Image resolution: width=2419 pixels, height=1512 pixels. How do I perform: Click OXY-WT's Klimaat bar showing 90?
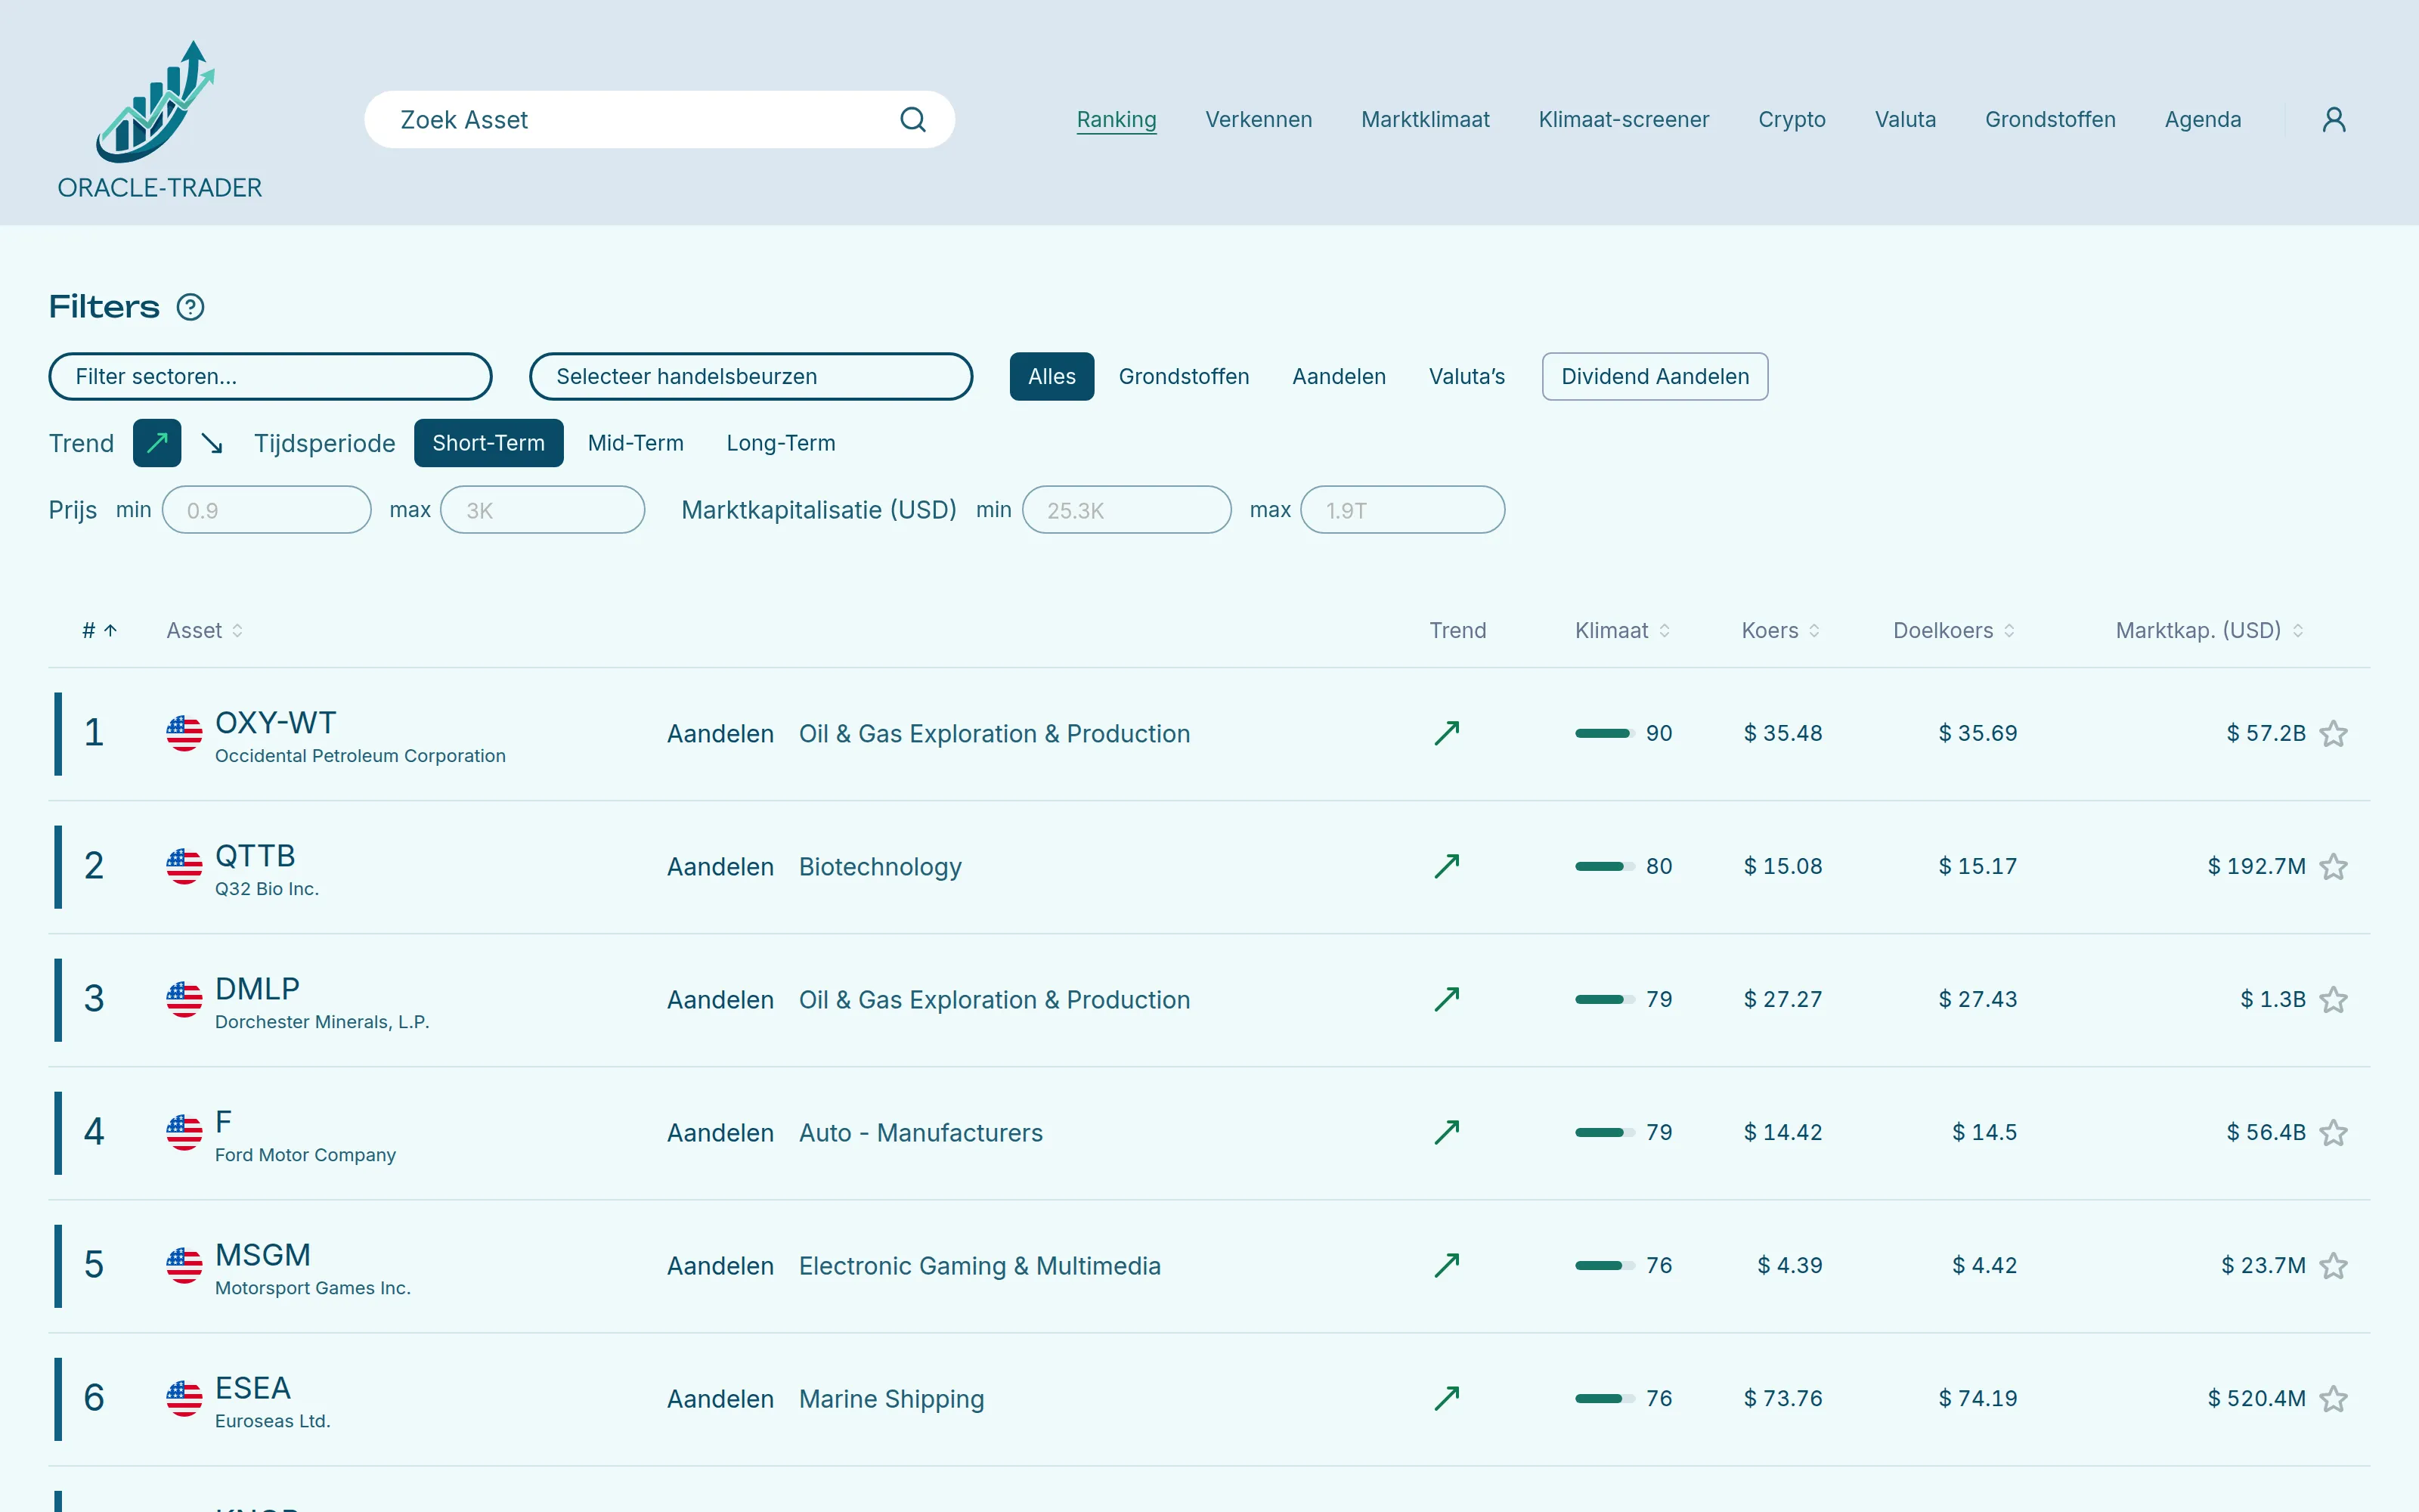tap(1604, 734)
